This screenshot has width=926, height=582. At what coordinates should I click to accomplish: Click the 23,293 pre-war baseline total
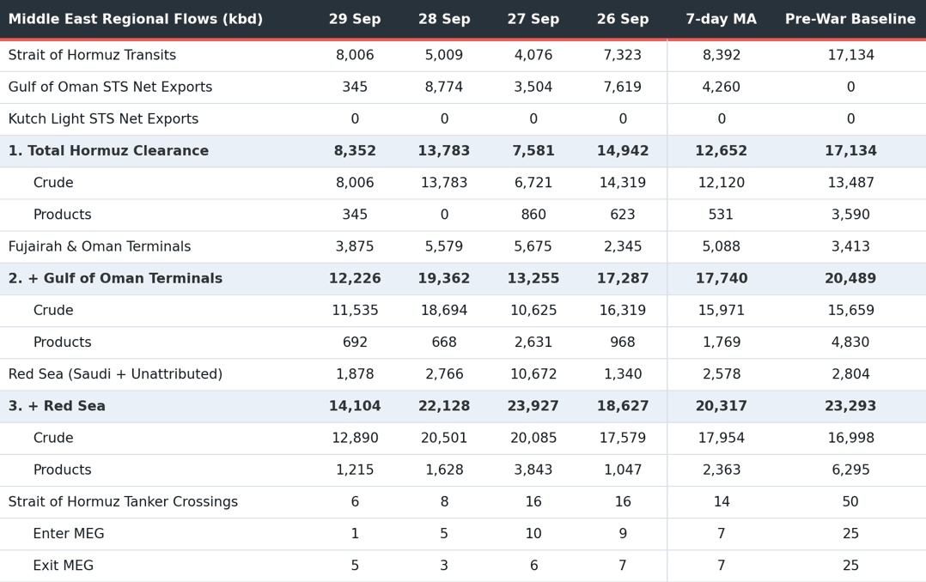[850, 405]
